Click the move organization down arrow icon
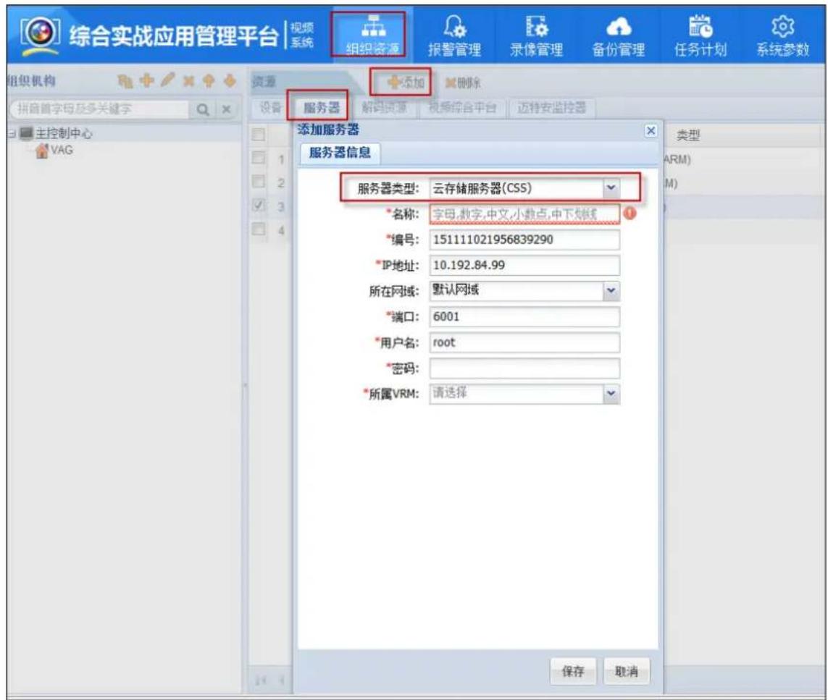Image resolution: width=828 pixels, height=700 pixels. coord(230,80)
